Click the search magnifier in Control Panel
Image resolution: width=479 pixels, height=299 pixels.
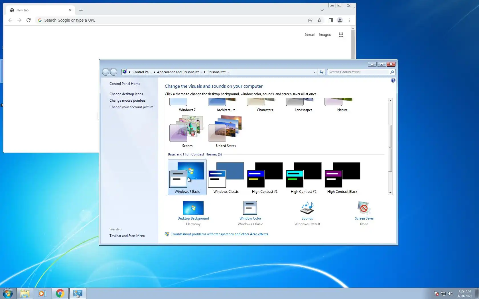392,72
